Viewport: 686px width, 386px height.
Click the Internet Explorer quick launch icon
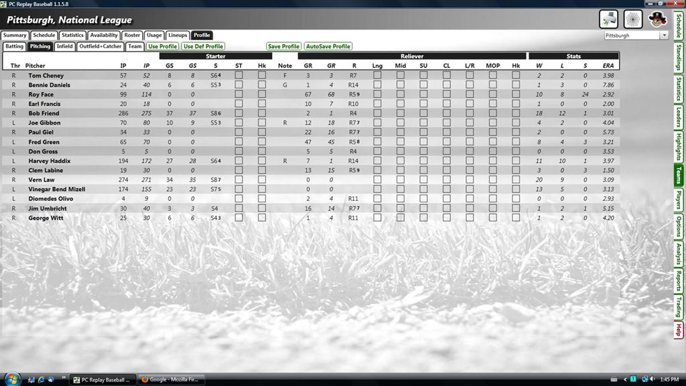point(41,379)
